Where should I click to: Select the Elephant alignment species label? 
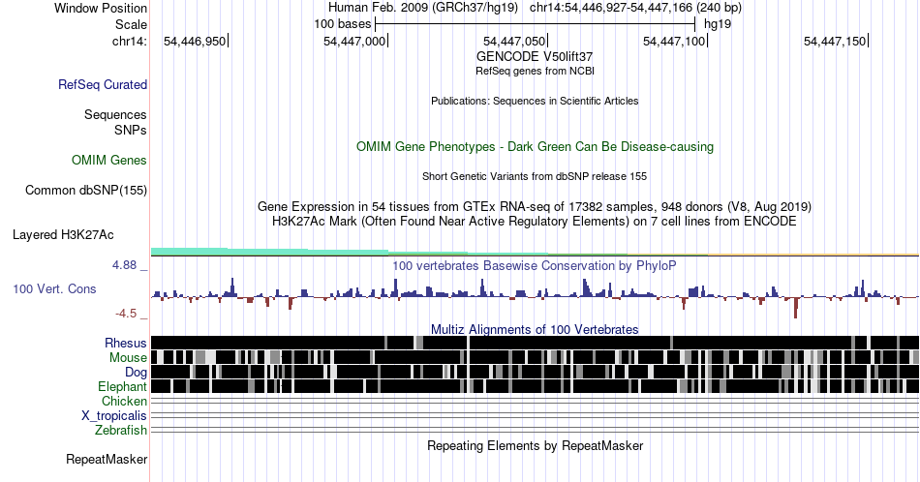122,386
